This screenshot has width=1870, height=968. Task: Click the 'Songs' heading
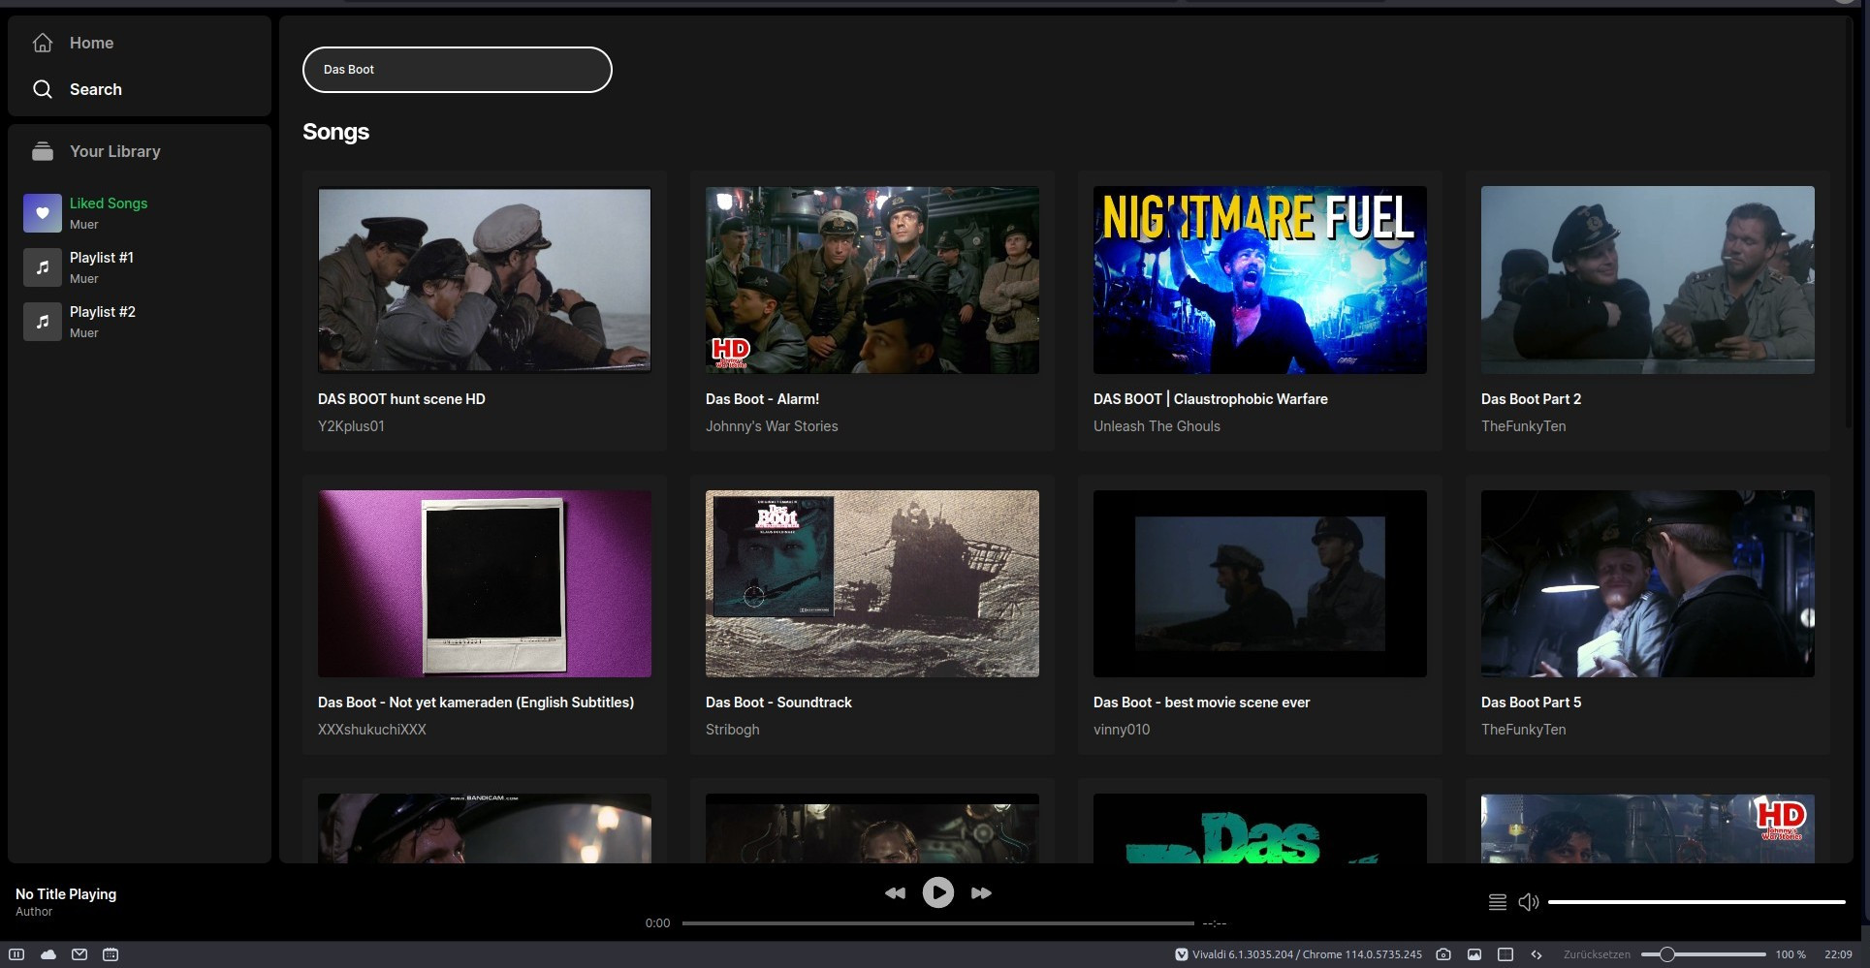pyautogui.click(x=335, y=132)
